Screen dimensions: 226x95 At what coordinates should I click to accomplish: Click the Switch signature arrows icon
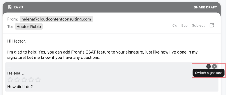pyautogui.click(x=209, y=66)
